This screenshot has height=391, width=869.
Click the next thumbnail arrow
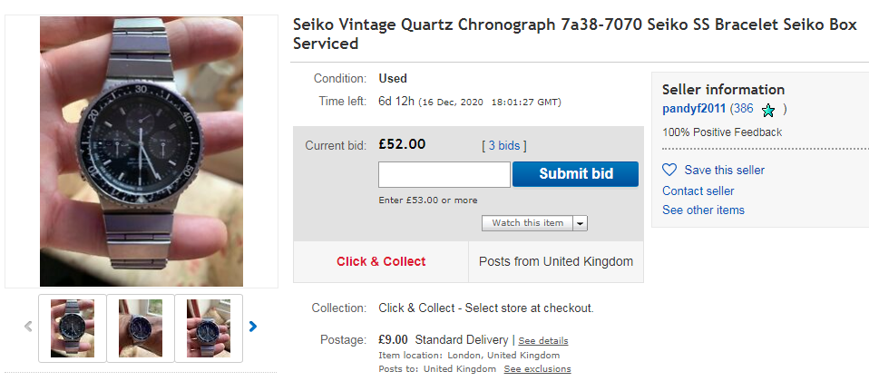253,327
